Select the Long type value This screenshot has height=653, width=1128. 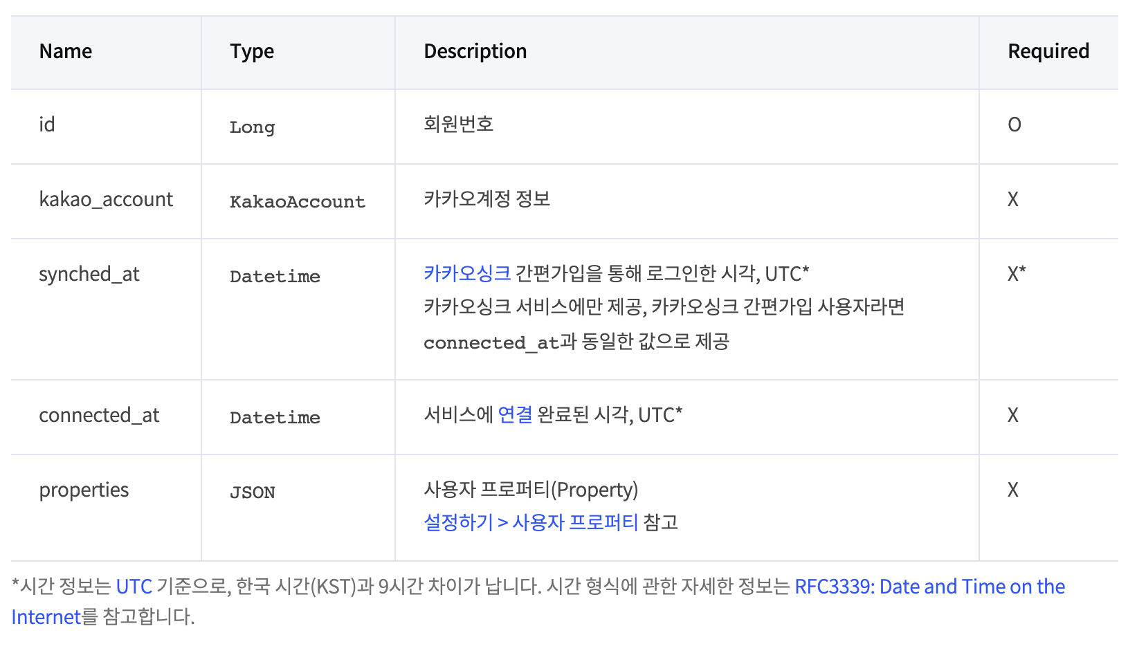252,127
